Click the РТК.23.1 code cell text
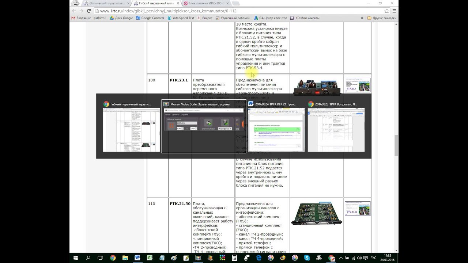Viewport: 468px width, 263px height. click(178, 80)
